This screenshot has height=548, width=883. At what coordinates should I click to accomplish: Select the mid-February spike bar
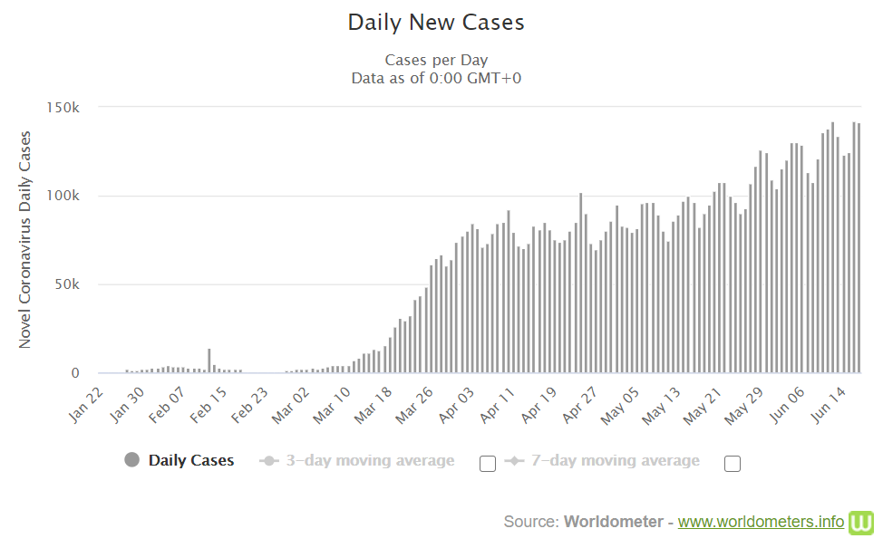coord(209,361)
